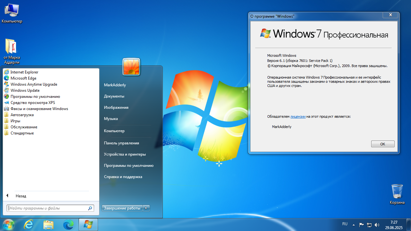Open Internet Explorer from the taskbar
Image resolution: width=411 pixels, height=231 pixels.
click(29, 225)
